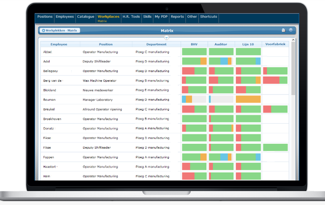The image size is (325, 205).
Task: Click Bouman's Lijn 10 orange bar
Action: pyautogui.click(x=248, y=99)
